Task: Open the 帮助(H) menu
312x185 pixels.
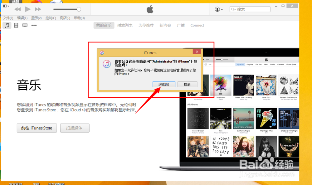Action: [79, 18]
